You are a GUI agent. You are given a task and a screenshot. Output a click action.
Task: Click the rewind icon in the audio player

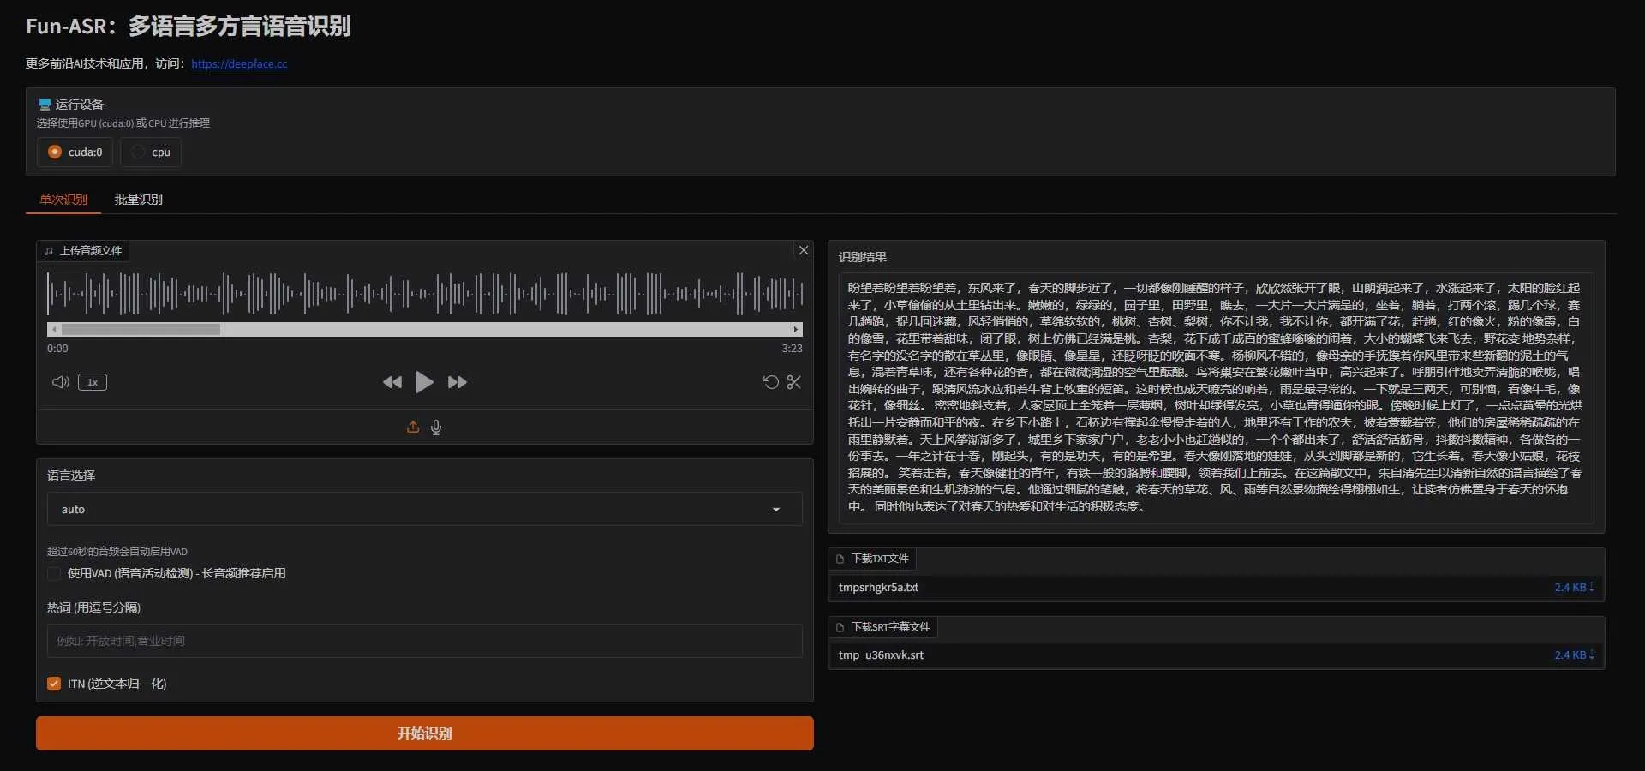click(x=392, y=382)
